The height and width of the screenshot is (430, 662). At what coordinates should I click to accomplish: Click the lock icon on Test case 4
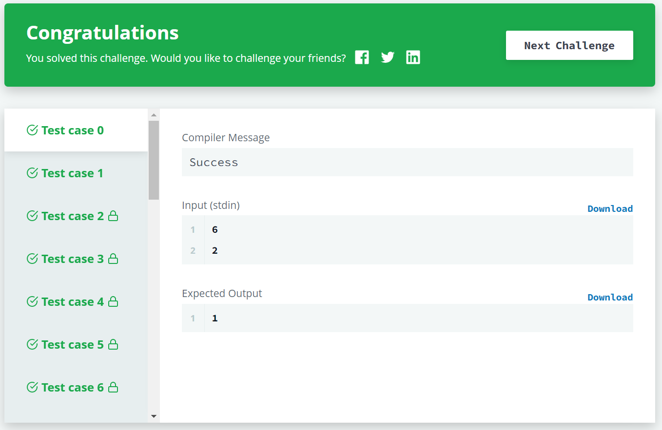click(113, 301)
